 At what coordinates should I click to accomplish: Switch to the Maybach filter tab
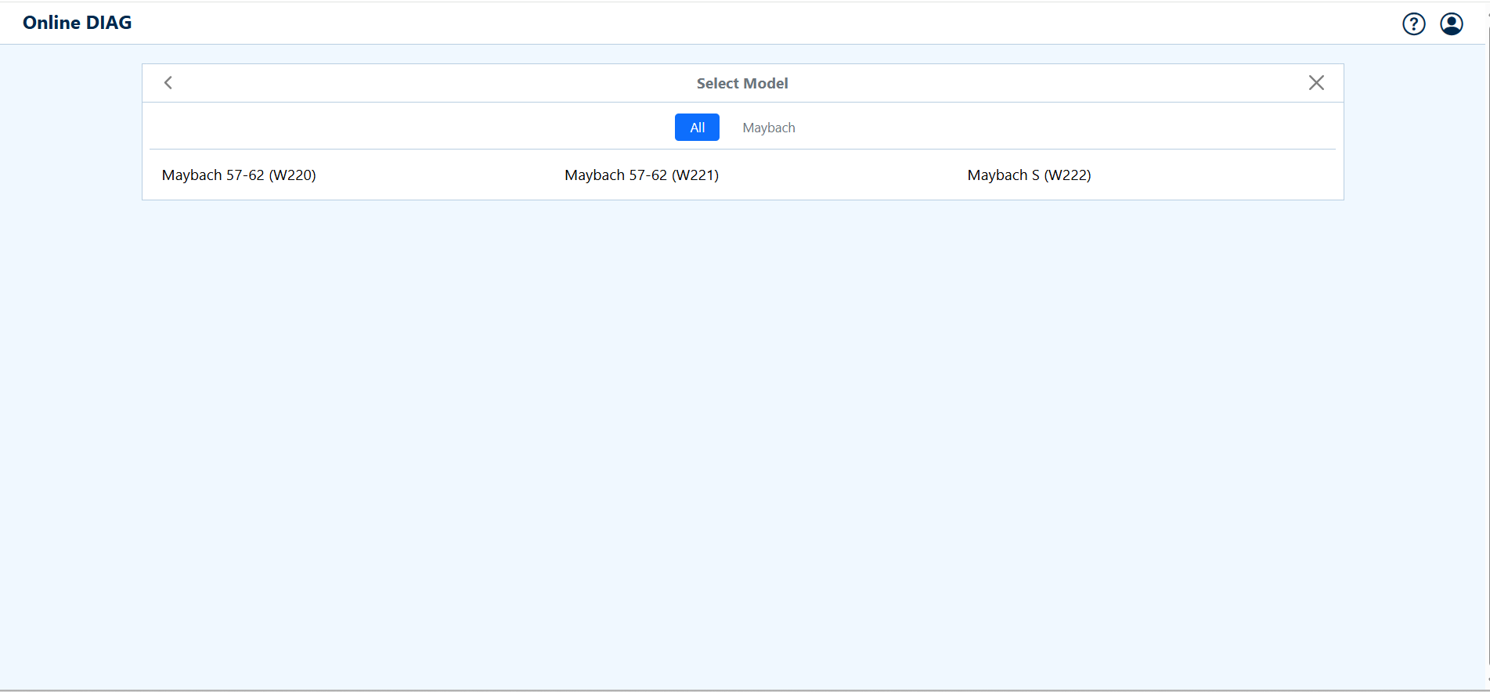(768, 128)
